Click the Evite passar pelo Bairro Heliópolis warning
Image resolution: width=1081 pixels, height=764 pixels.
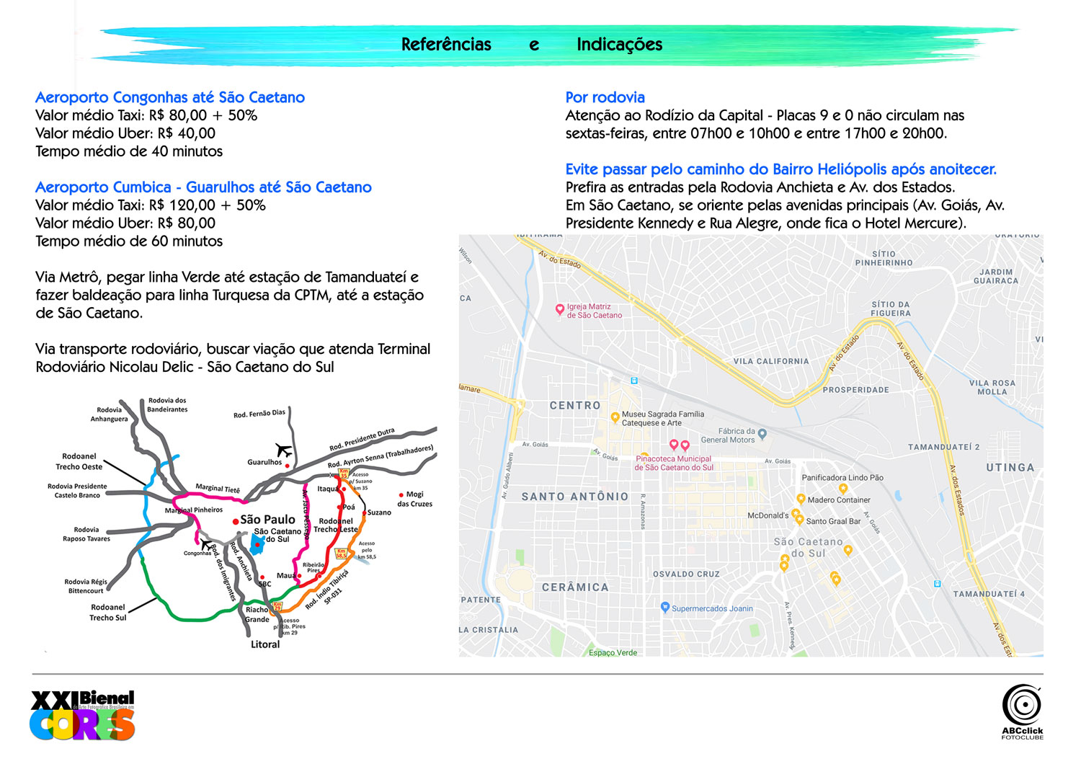[781, 169]
